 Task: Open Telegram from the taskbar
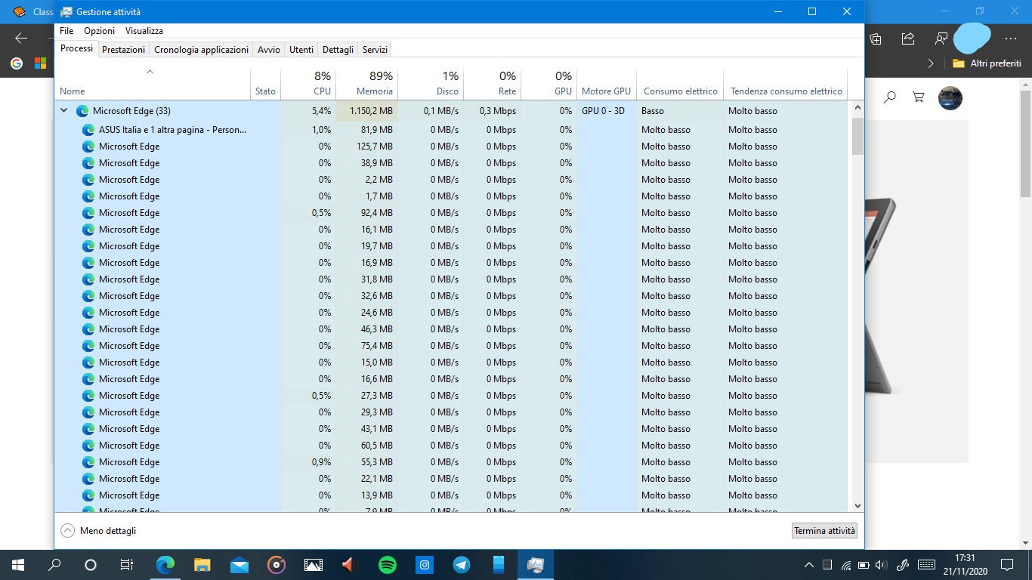(x=462, y=564)
